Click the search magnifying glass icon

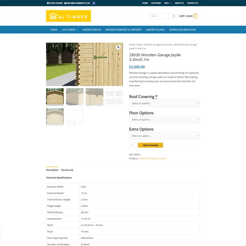(x=174, y=16)
